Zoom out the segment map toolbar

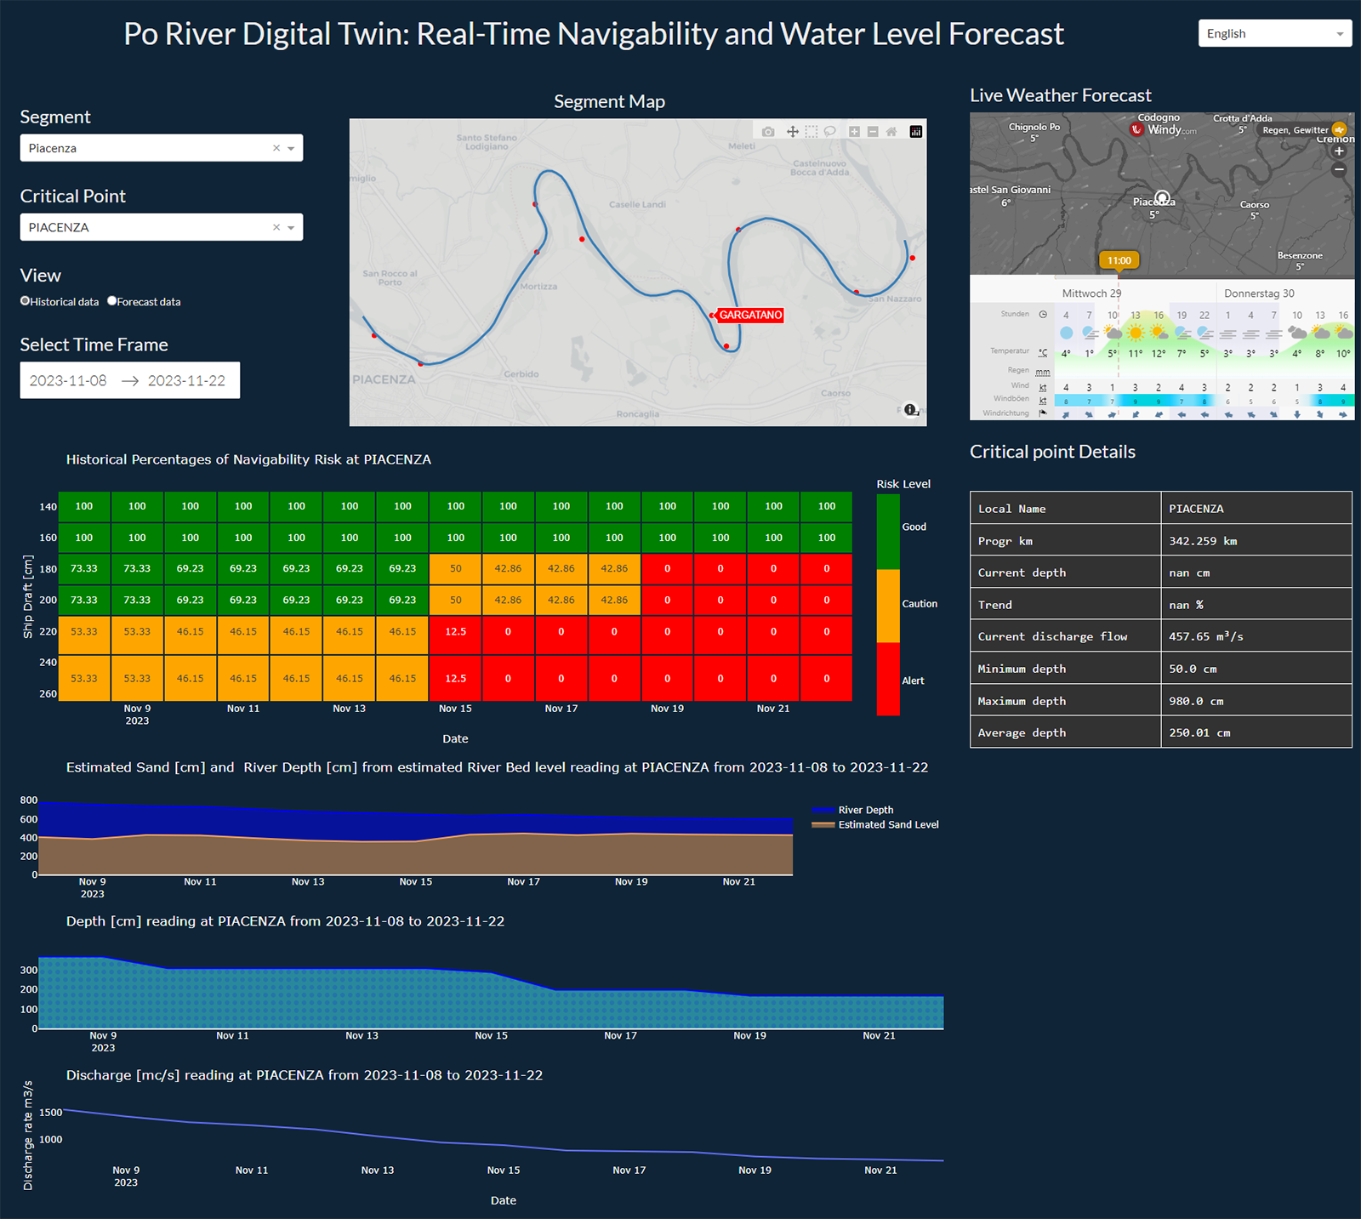[873, 132]
